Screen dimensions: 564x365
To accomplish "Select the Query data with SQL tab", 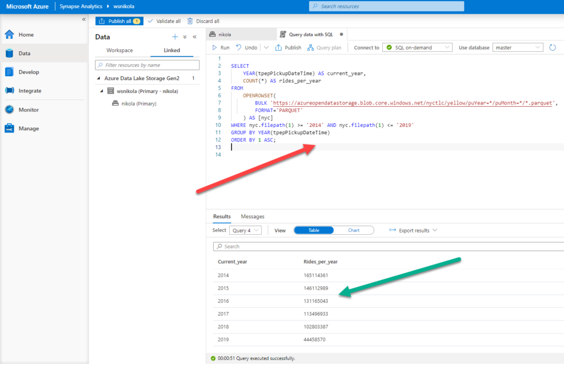I will click(x=311, y=35).
